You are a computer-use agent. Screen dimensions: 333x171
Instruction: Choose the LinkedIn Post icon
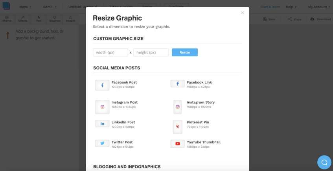click(102, 123)
